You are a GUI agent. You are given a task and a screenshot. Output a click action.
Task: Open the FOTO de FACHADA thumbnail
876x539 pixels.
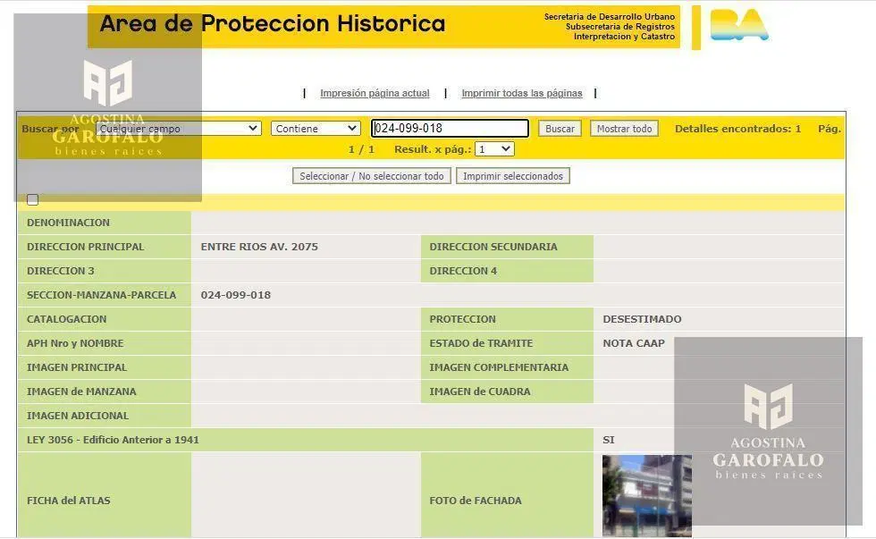(x=647, y=495)
